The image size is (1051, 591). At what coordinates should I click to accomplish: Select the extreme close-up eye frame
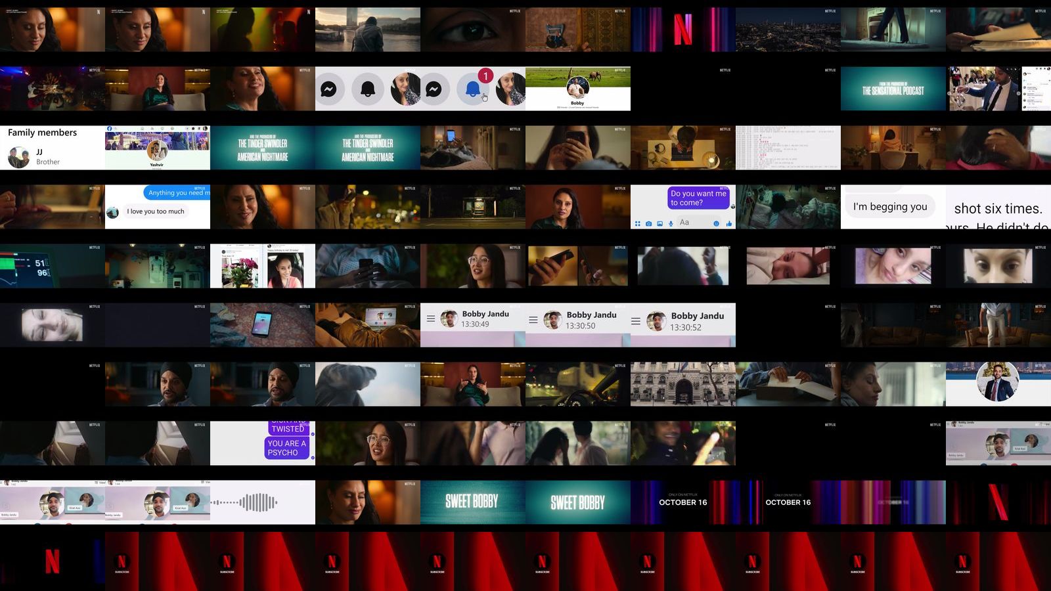[x=473, y=30]
